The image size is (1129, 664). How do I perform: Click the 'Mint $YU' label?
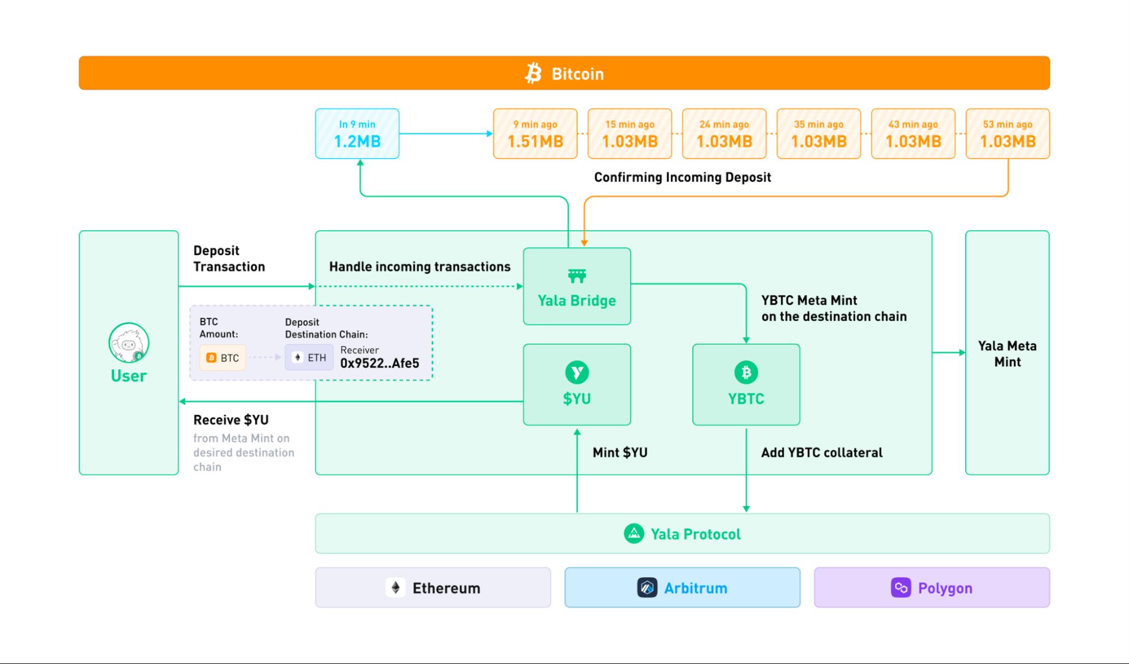point(620,452)
